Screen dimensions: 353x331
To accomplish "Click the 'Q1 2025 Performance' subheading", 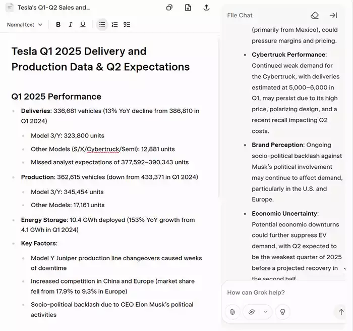I will [x=56, y=97].
